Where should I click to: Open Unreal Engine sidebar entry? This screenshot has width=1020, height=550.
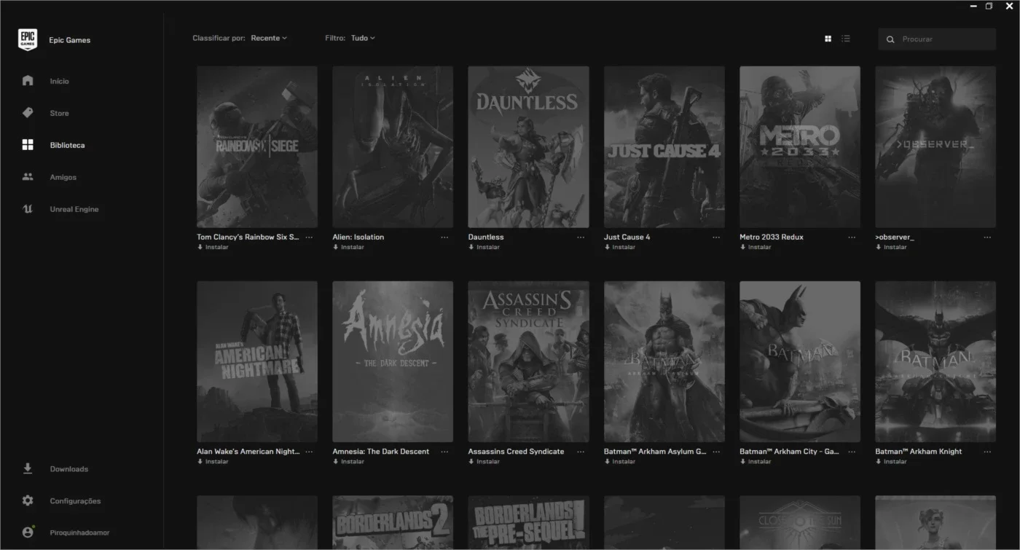coord(74,209)
